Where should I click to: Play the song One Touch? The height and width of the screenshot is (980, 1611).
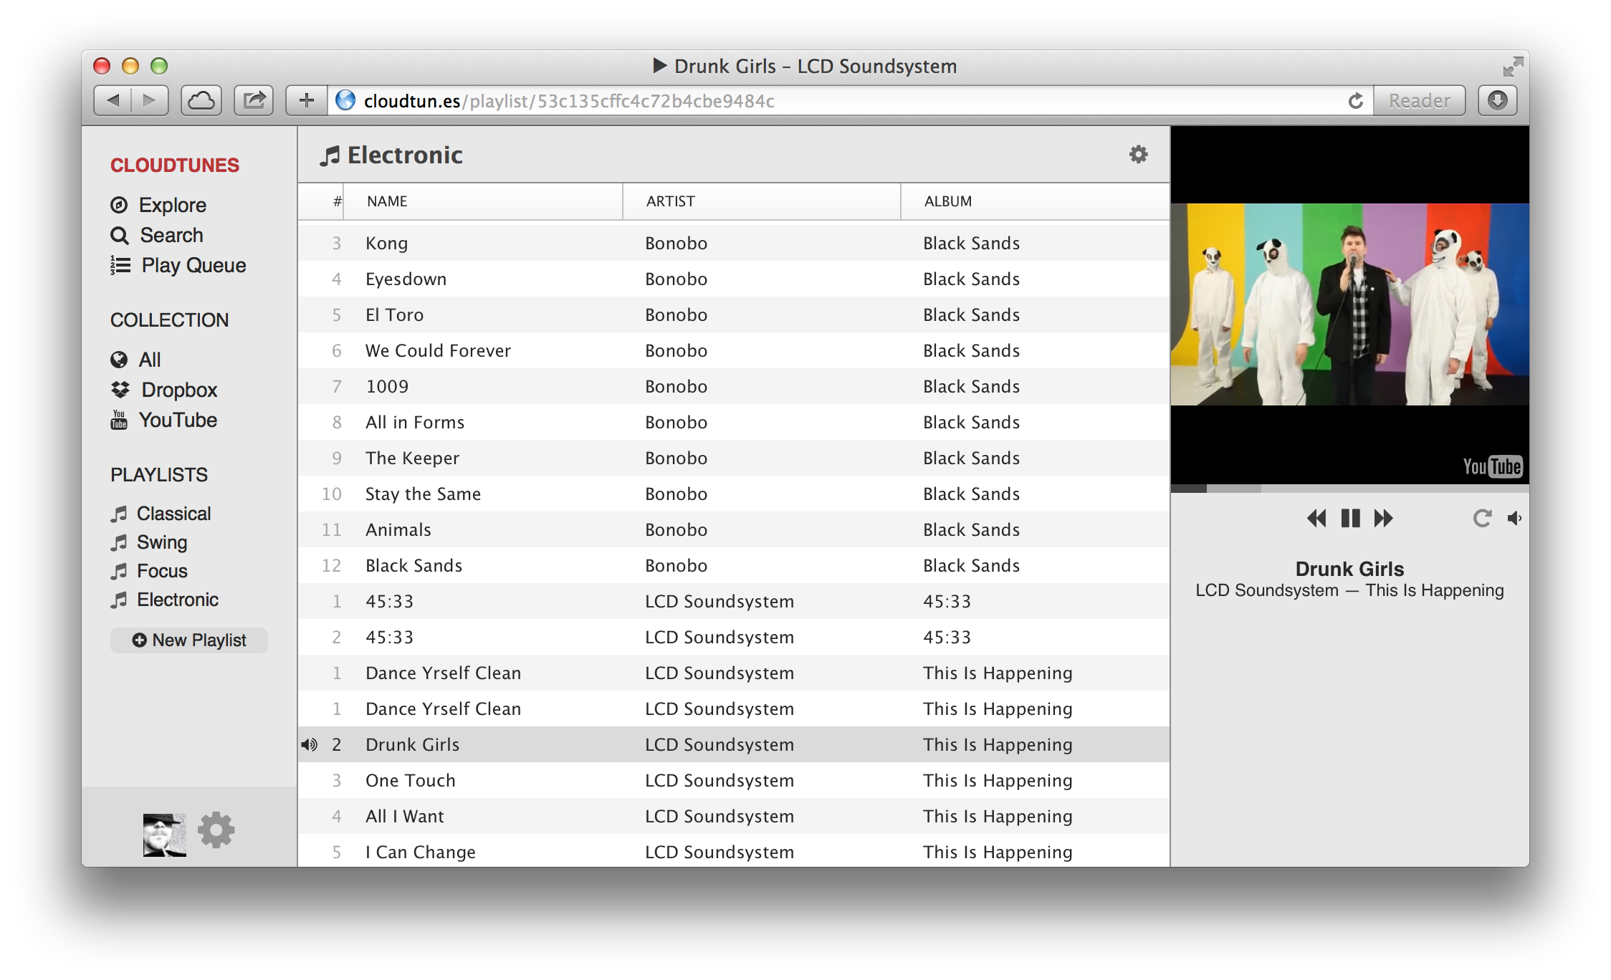tap(410, 780)
